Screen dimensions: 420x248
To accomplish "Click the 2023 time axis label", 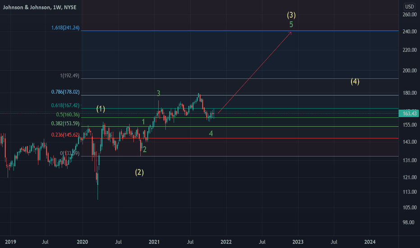I will click(298, 242).
